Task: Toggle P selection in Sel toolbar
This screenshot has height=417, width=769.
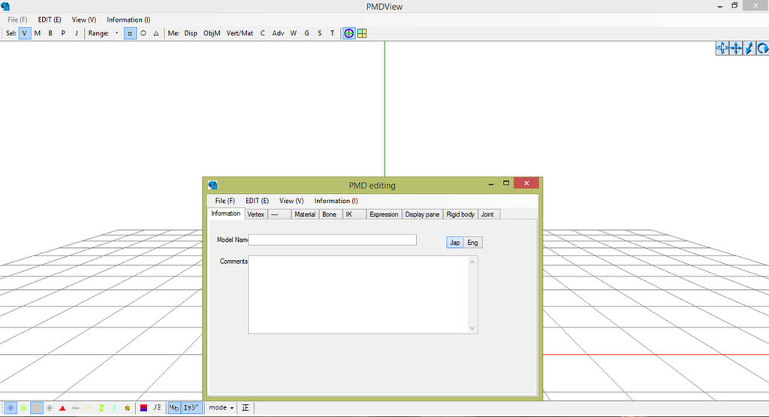Action: point(63,33)
